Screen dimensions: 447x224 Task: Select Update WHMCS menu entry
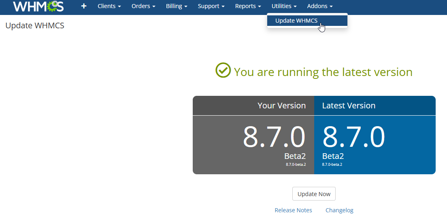coord(307,21)
